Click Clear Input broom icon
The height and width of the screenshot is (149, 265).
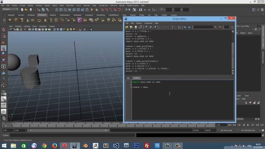150,27
